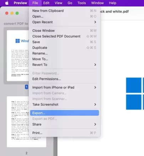Image resolution: width=144 pixels, height=156 pixels.
Task: Click the window title ending 'white.pdf'
Action: pyautogui.click(x=114, y=11)
